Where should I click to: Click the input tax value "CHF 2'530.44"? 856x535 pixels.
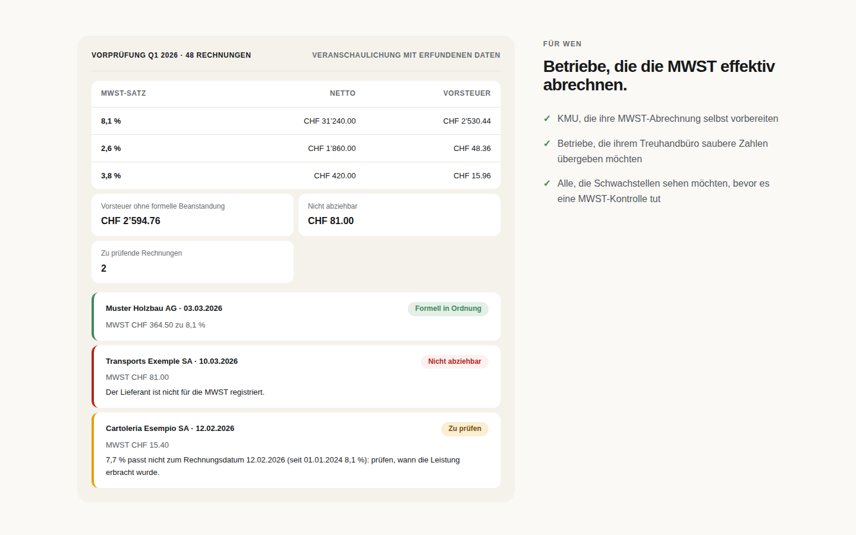point(467,121)
